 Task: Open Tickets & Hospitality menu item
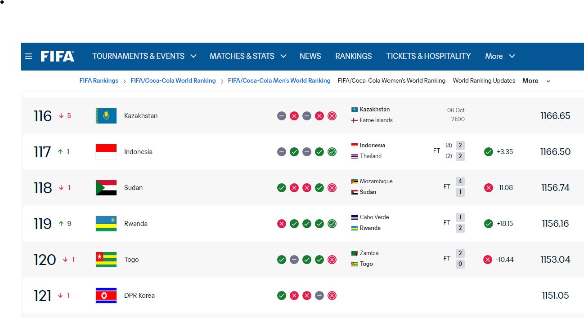(x=428, y=56)
